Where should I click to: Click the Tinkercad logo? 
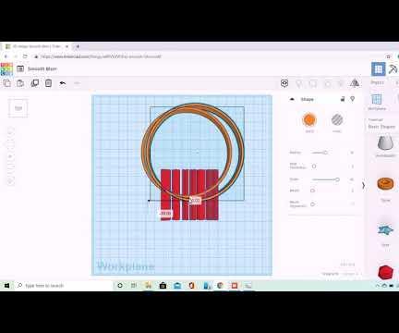pos(6,69)
